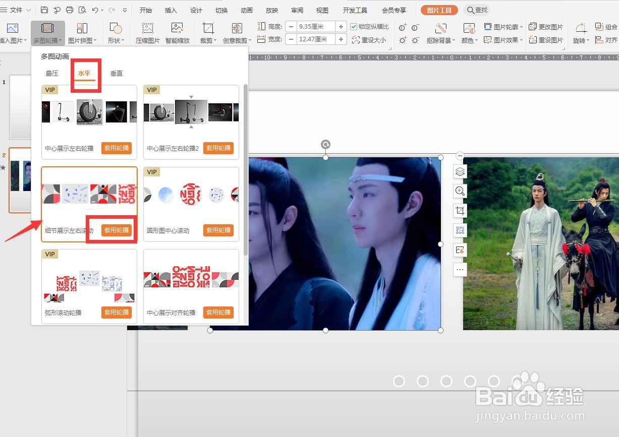Apply 套用轮播 for 中心展示左右轮播2
Screen dimensions: 619x437
pyautogui.click(x=218, y=148)
